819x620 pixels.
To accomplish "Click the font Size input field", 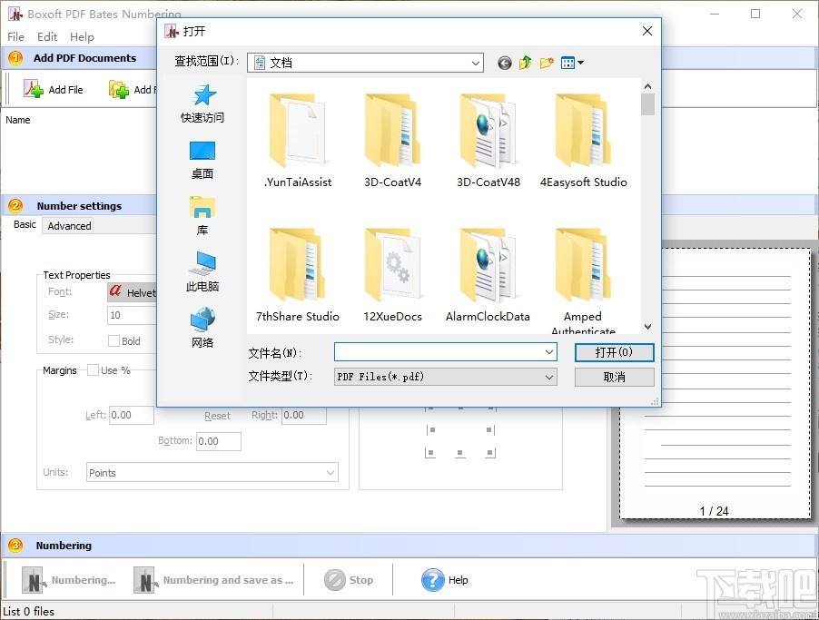I will pyautogui.click(x=132, y=315).
